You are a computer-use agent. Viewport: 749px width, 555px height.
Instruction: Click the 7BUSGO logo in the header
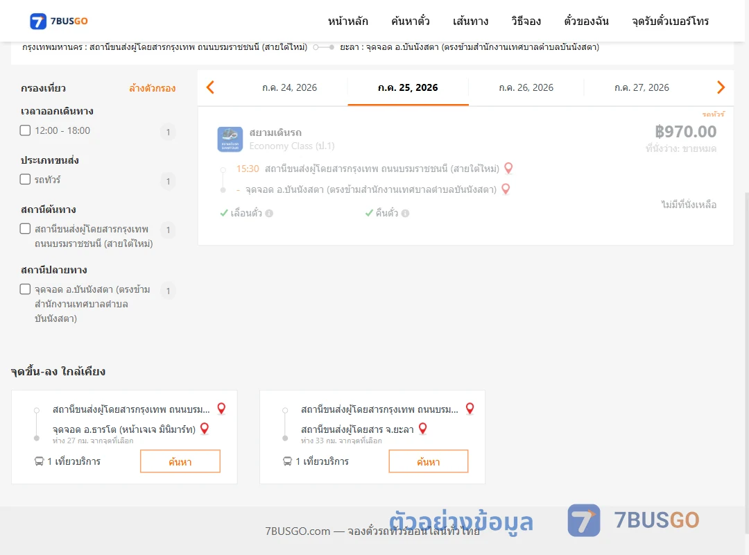click(59, 21)
